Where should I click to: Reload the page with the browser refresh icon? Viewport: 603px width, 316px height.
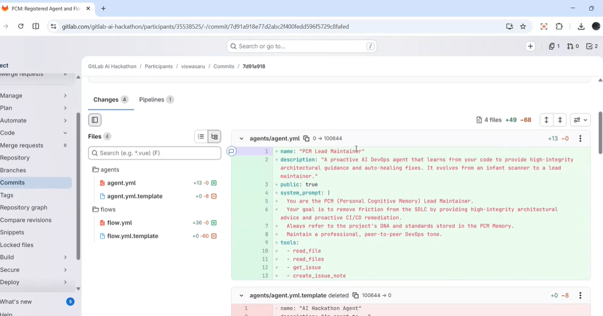click(x=21, y=27)
